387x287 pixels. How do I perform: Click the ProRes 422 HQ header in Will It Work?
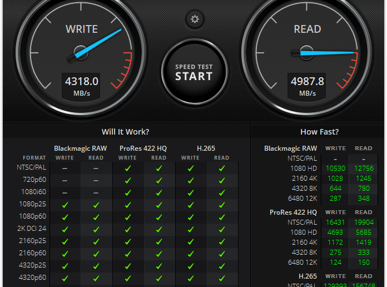point(143,148)
